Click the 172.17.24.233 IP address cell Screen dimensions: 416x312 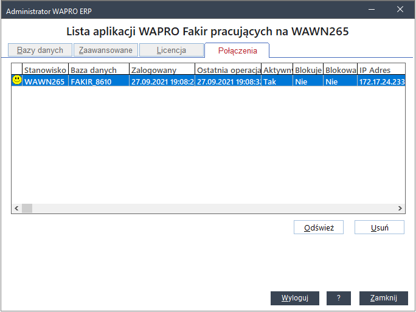point(381,81)
